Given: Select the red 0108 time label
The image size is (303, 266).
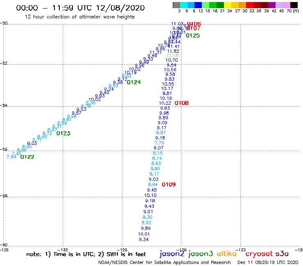Looking at the screenshot, I should pos(181,103).
